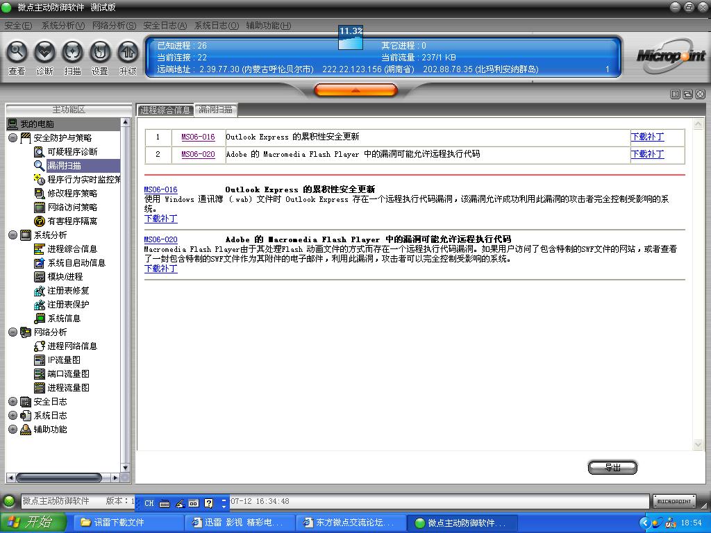Click the CH language bar indicator
The width and height of the screenshot is (711, 533).
point(149,503)
